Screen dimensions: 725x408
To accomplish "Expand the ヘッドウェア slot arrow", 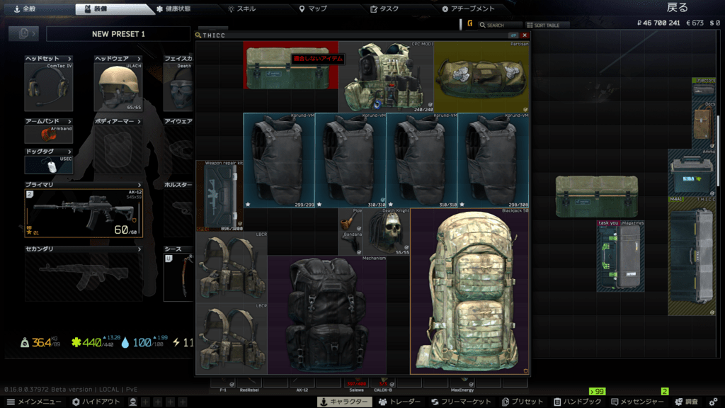I will (x=139, y=59).
